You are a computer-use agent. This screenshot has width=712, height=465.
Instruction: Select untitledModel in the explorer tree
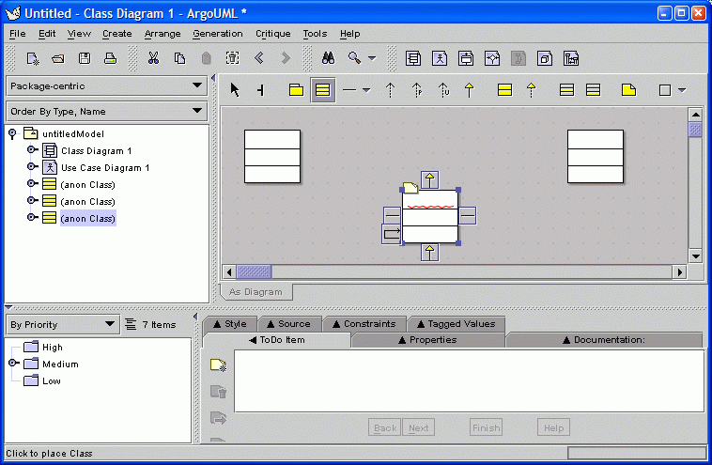click(73, 134)
